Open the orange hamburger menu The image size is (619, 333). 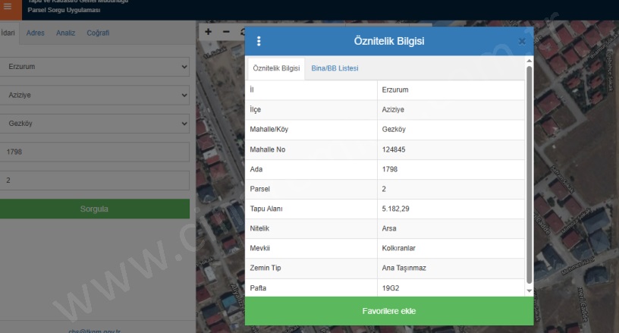[9, 8]
